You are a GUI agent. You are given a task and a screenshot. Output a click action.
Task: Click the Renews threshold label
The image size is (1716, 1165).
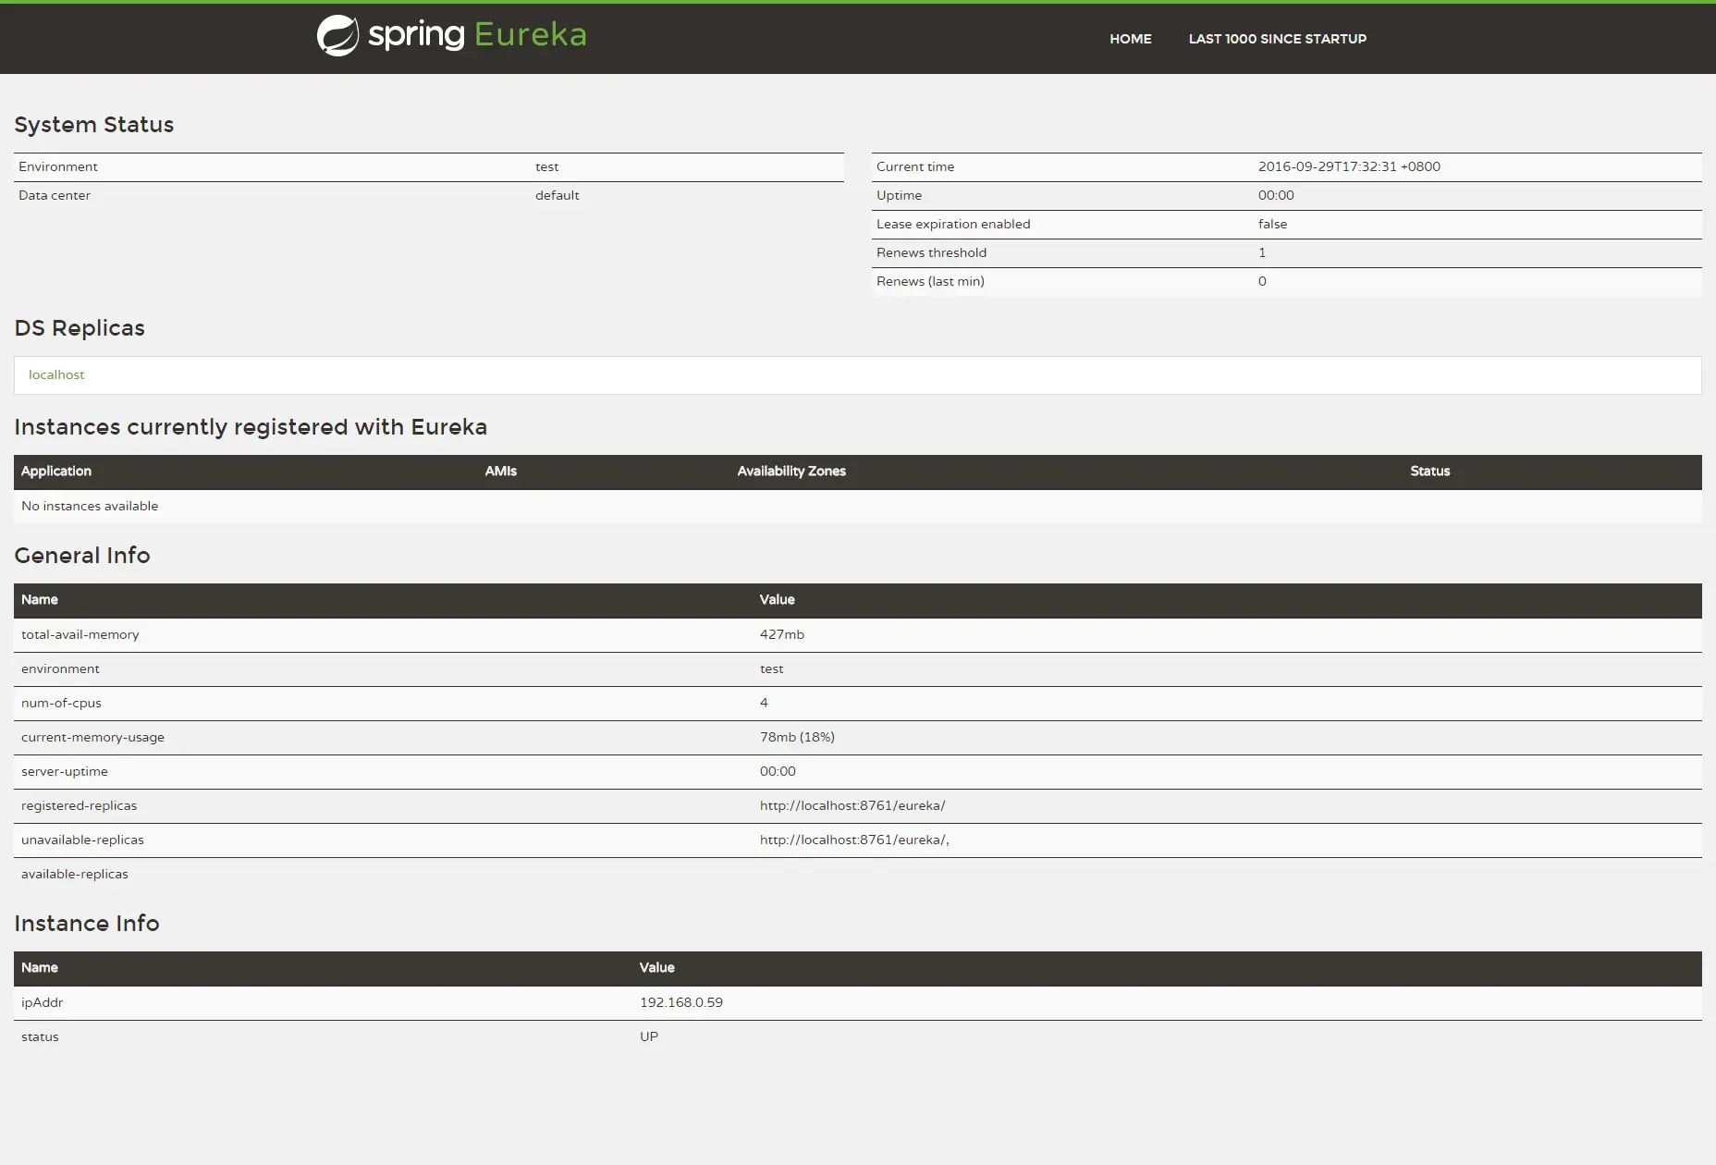[x=931, y=252]
